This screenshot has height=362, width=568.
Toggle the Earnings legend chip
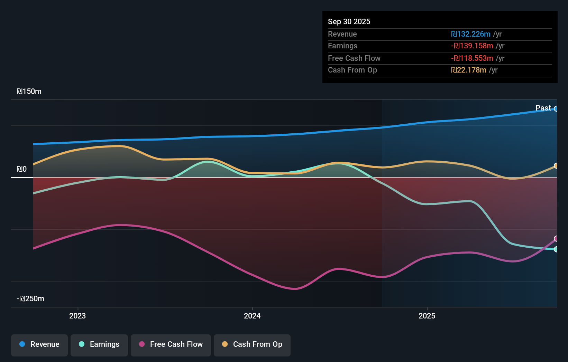pyautogui.click(x=99, y=344)
